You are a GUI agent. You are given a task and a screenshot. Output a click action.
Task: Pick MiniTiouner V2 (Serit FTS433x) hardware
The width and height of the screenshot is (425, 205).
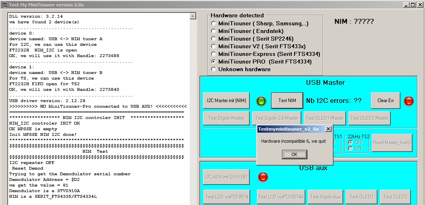[214, 47]
